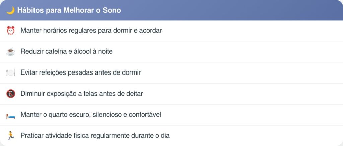Screen dimensions: 343x146
Task: Click the red alarm clock icon
Action: coord(11,31)
